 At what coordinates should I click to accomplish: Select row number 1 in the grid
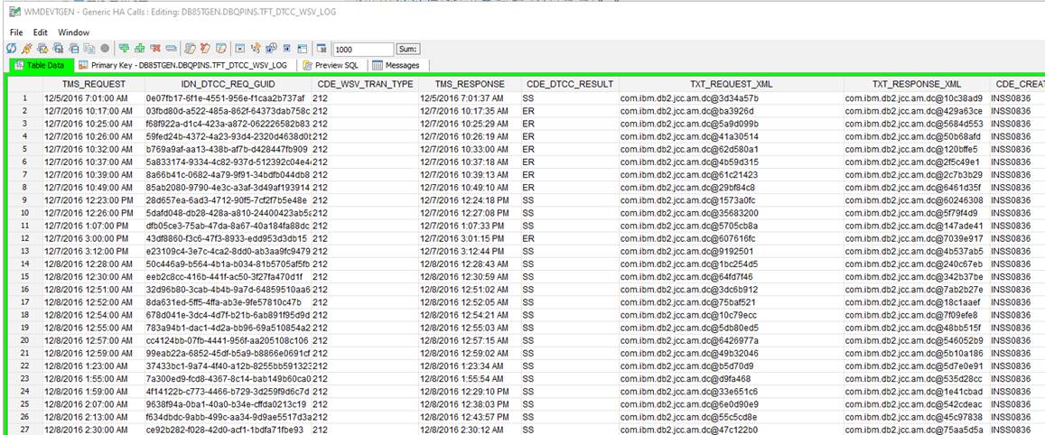(25, 97)
